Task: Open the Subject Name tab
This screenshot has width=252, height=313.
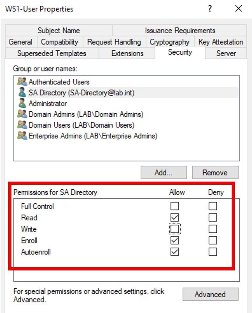Action: pyautogui.click(x=59, y=31)
